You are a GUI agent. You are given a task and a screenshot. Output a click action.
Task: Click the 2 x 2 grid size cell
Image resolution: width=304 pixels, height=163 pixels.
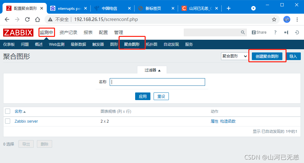coord(105,121)
